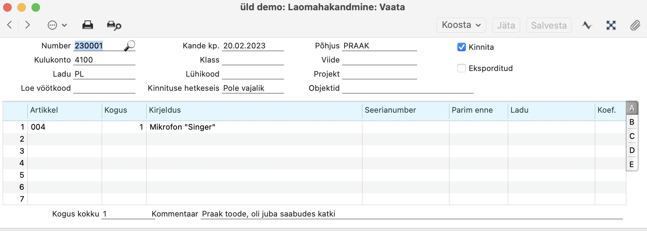Open the Koosta dropdown
The image size is (647, 231).
tap(461, 25)
